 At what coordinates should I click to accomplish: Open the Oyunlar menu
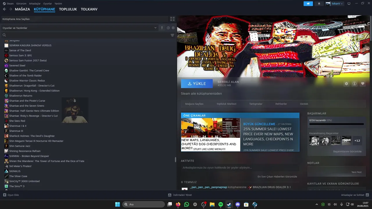point(48,3)
